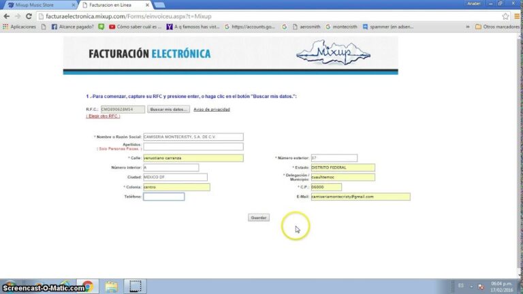Viewport: 523px width, 294px height.
Task: Click the Mixup logo in the banner
Action: click(333, 52)
